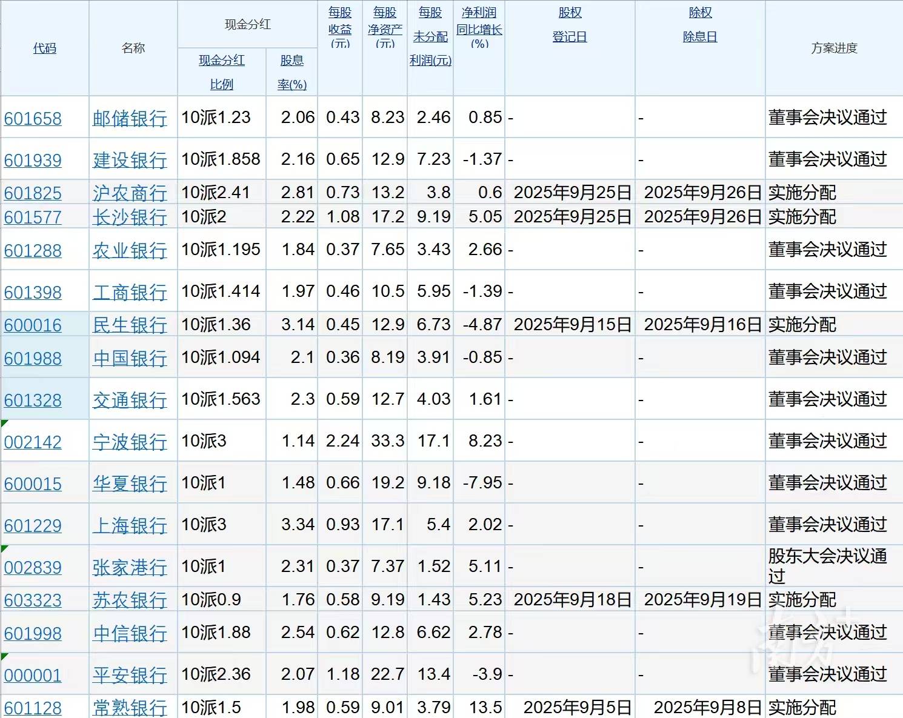This screenshot has width=903, height=718.
Task: Sort by 每股收益(元) column header
Action: coord(340,28)
